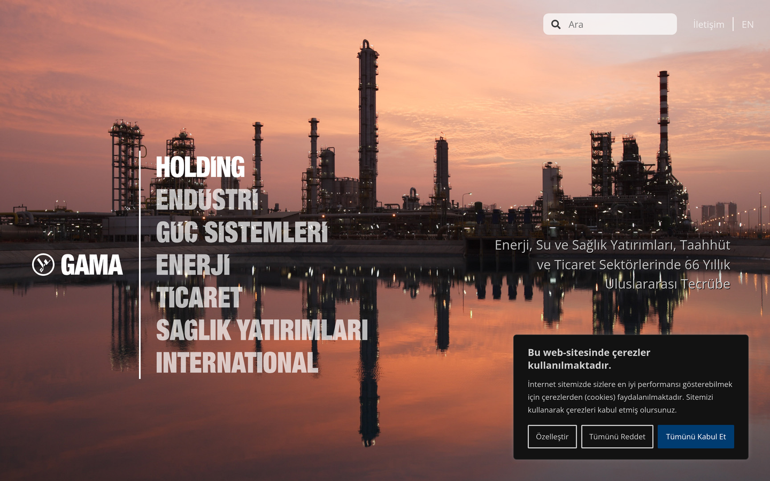
Task: Open the ENERJİ menu item
Action: (x=193, y=265)
